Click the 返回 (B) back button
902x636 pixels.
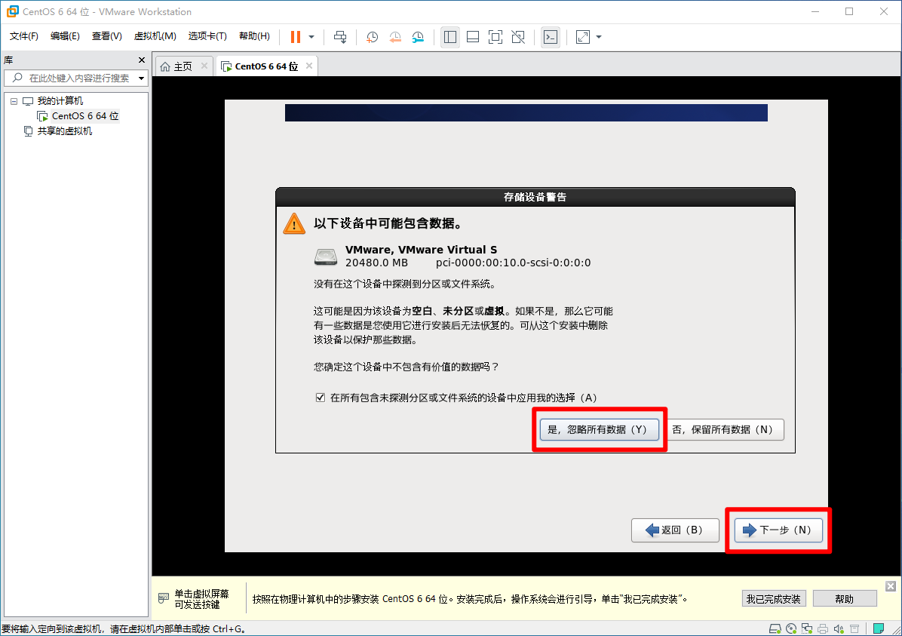[675, 530]
